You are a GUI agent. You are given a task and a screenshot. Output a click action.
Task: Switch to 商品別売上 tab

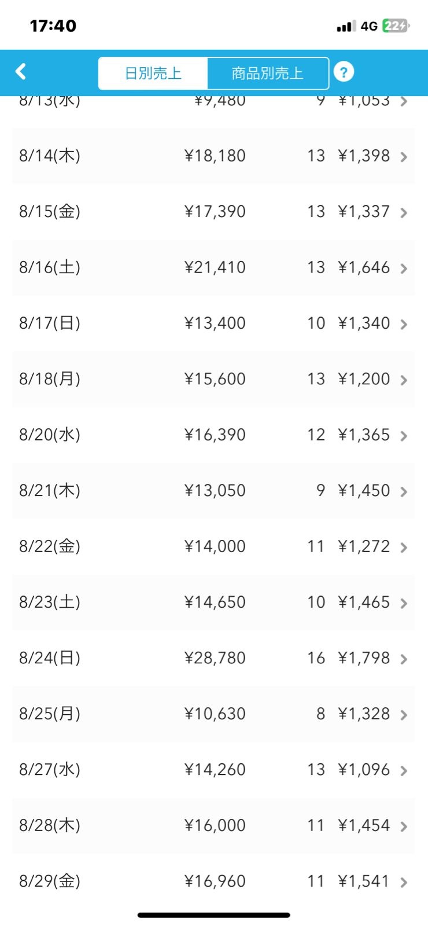click(x=267, y=73)
